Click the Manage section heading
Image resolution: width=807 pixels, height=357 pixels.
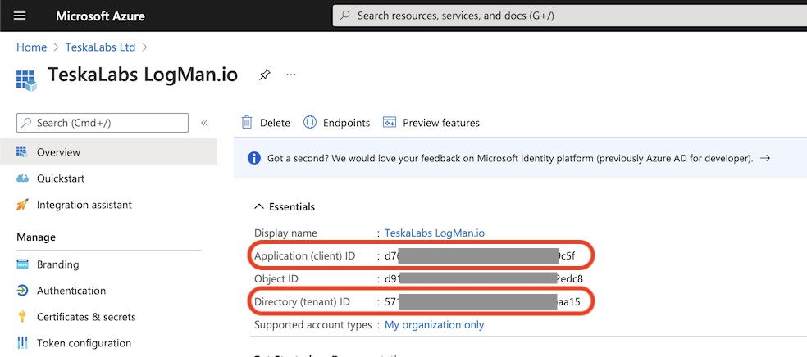point(36,237)
